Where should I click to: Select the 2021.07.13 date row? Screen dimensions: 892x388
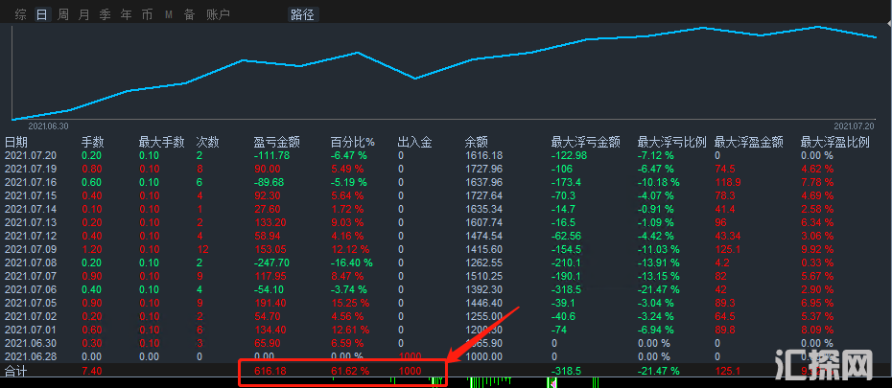pyautogui.click(x=29, y=222)
